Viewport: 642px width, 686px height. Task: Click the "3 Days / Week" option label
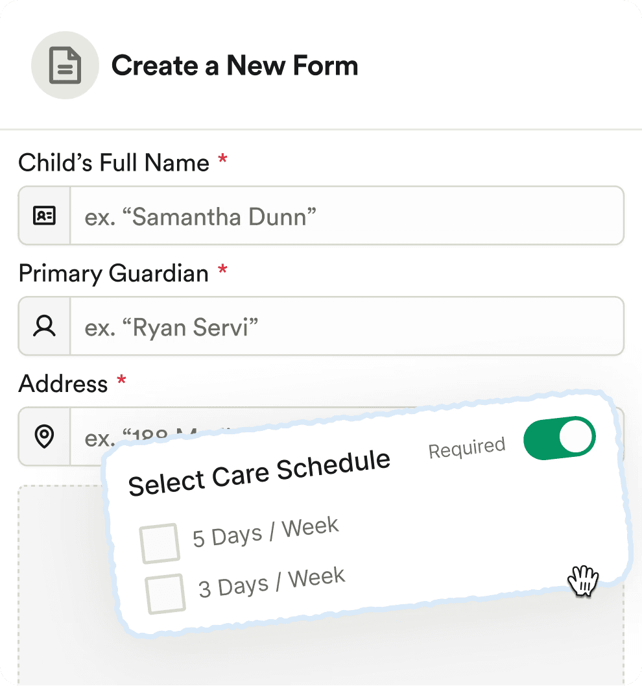tap(272, 582)
